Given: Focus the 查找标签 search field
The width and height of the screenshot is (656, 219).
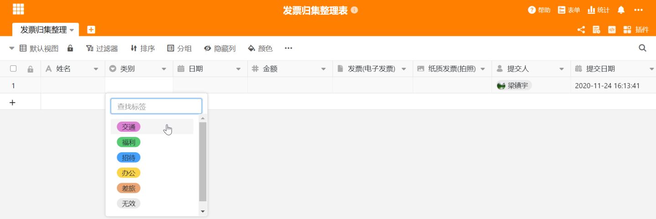Looking at the screenshot, I should 156,106.
